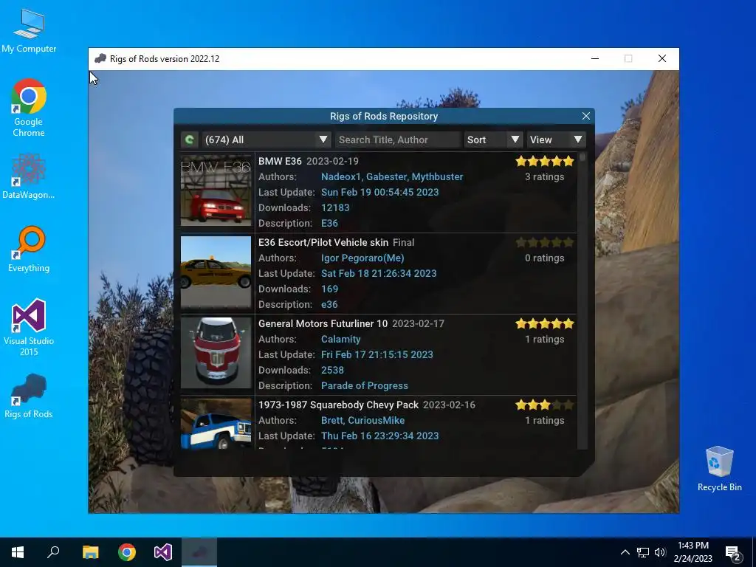Open Google Chrome desktop shortcut
This screenshot has height=567, width=756.
click(x=29, y=108)
